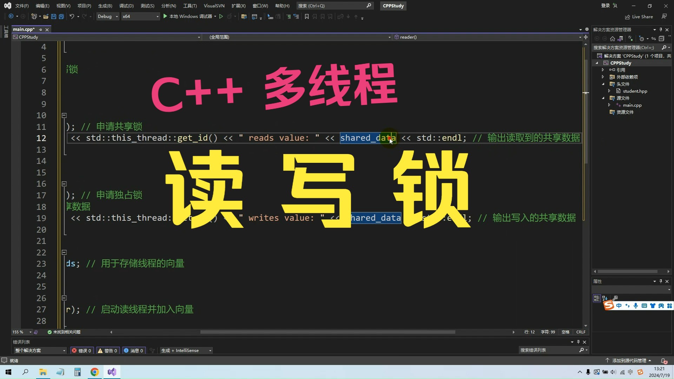The image size is (674, 379).
Task: Select the Save All files icon
Action: point(61,16)
